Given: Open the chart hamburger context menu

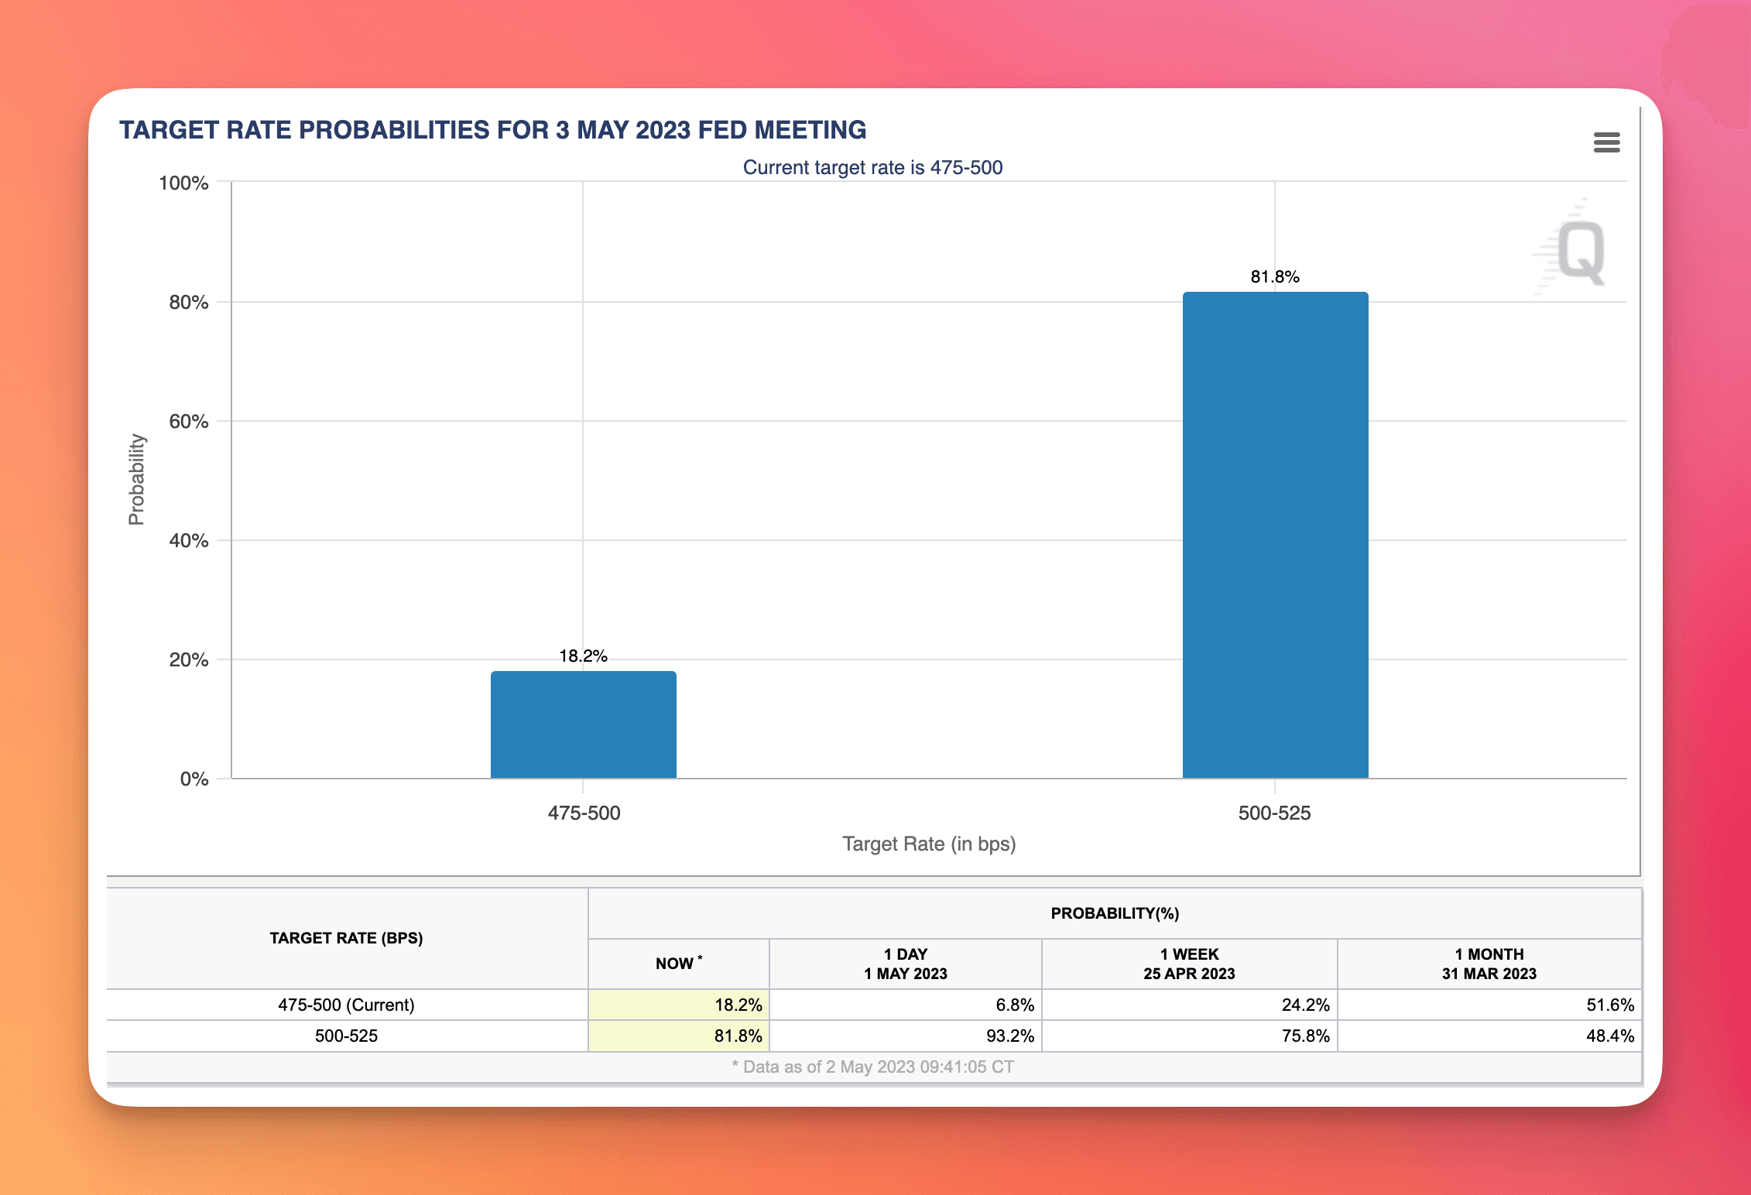Looking at the screenshot, I should 1606,142.
